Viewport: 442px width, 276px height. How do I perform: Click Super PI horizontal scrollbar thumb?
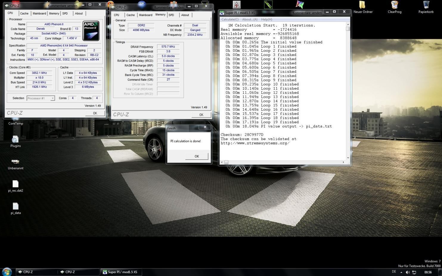pos(226,162)
